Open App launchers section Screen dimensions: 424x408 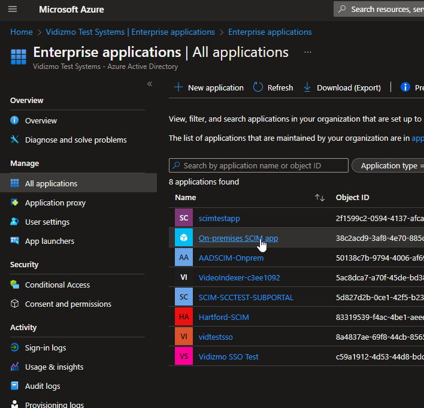tap(50, 241)
